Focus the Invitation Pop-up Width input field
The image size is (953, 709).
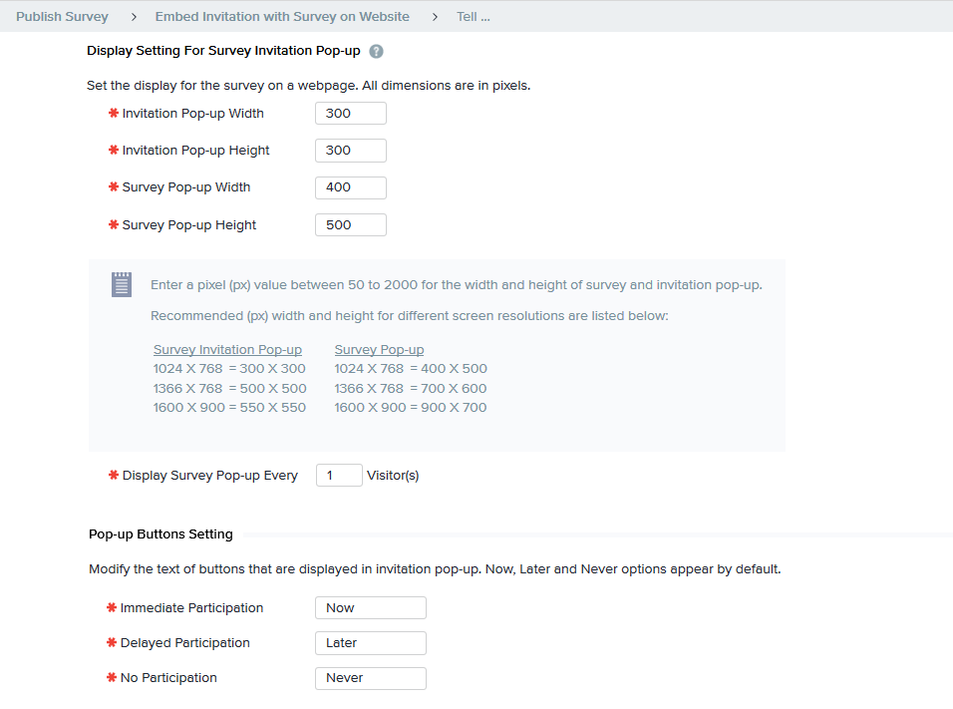point(350,114)
